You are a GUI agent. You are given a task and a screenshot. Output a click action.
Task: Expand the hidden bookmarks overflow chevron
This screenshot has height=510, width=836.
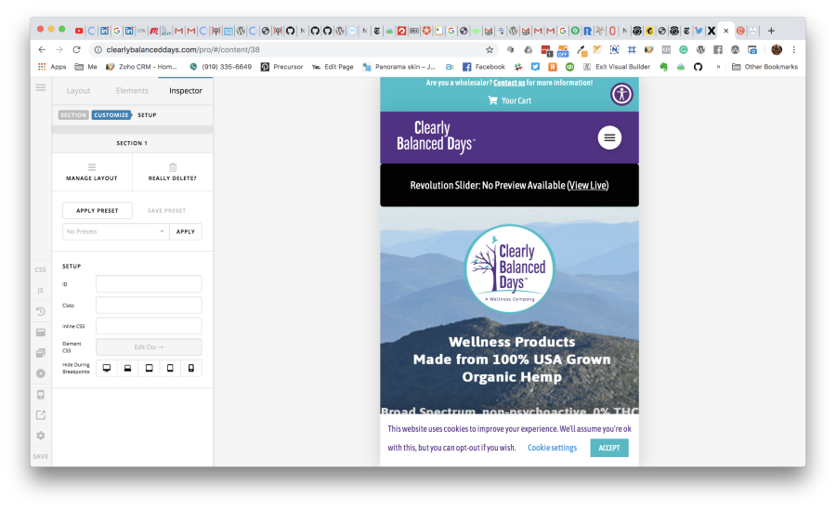(x=718, y=67)
